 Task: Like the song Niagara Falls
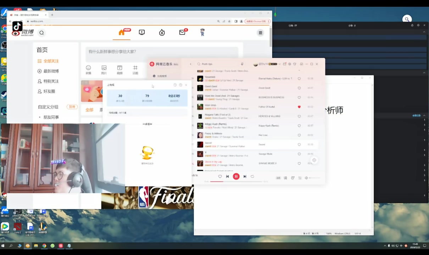coord(299,116)
